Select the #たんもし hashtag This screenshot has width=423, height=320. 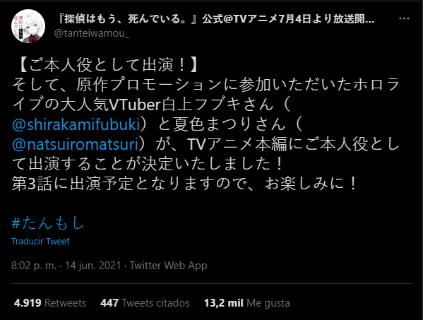[x=48, y=223]
